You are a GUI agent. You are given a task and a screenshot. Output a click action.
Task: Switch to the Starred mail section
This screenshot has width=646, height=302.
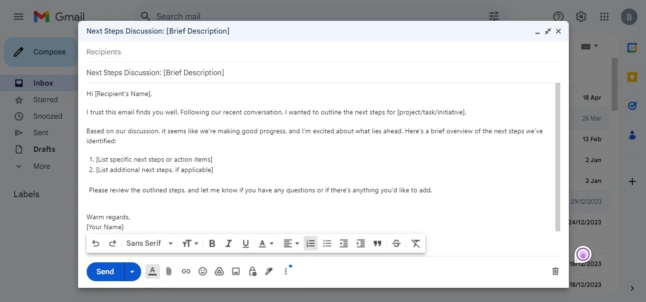(x=45, y=99)
